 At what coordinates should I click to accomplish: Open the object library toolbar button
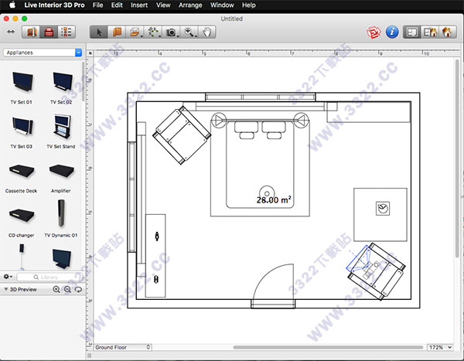(x=31, y=32)
